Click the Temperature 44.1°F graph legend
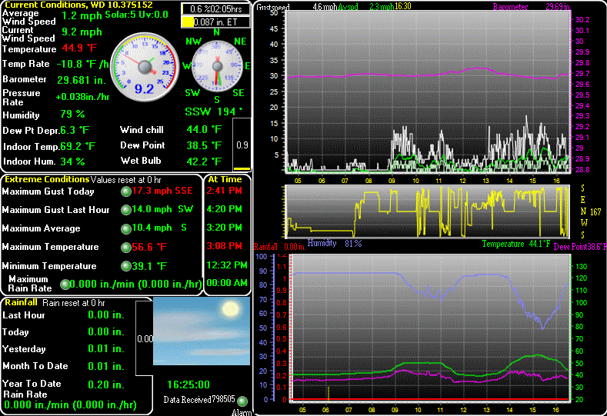 point(516,244)
